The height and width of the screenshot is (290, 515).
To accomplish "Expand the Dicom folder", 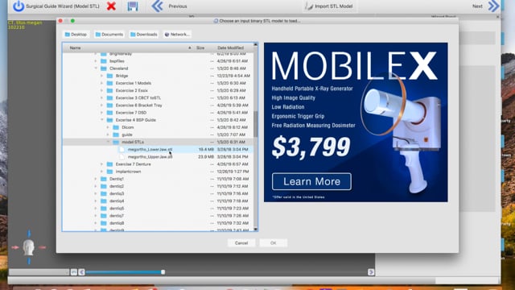I will pyautogui.click(x=108, y=127).
